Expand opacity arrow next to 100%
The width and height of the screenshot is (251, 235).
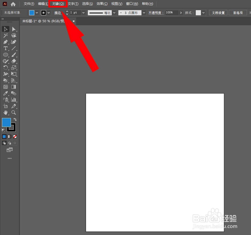[181, 13]
